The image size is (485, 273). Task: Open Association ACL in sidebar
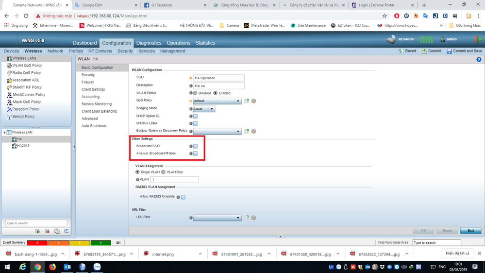23,80
